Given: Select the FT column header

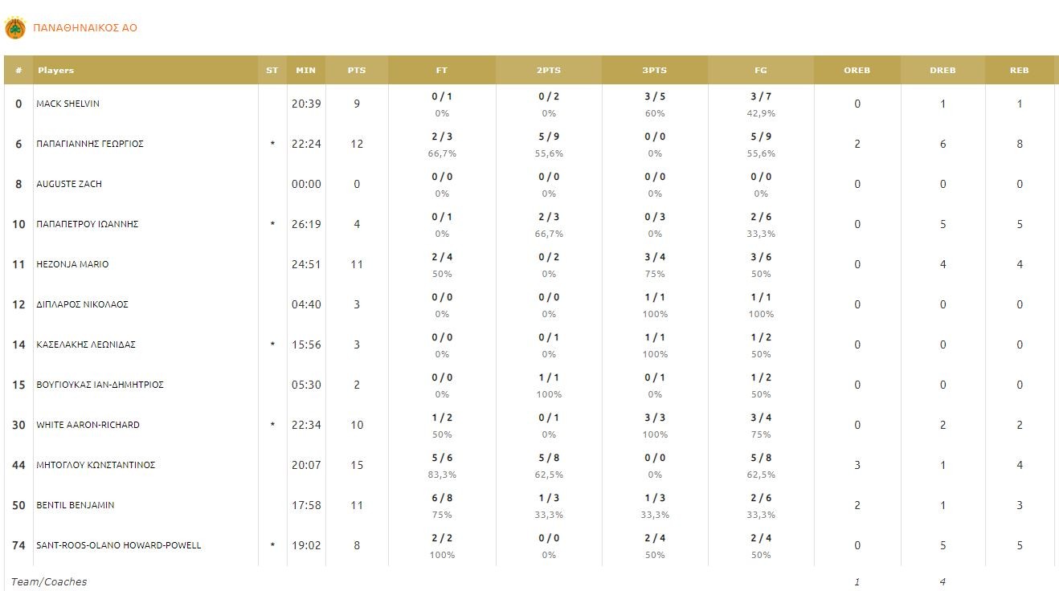Looking at the screenshot, I should pos(442,70).
